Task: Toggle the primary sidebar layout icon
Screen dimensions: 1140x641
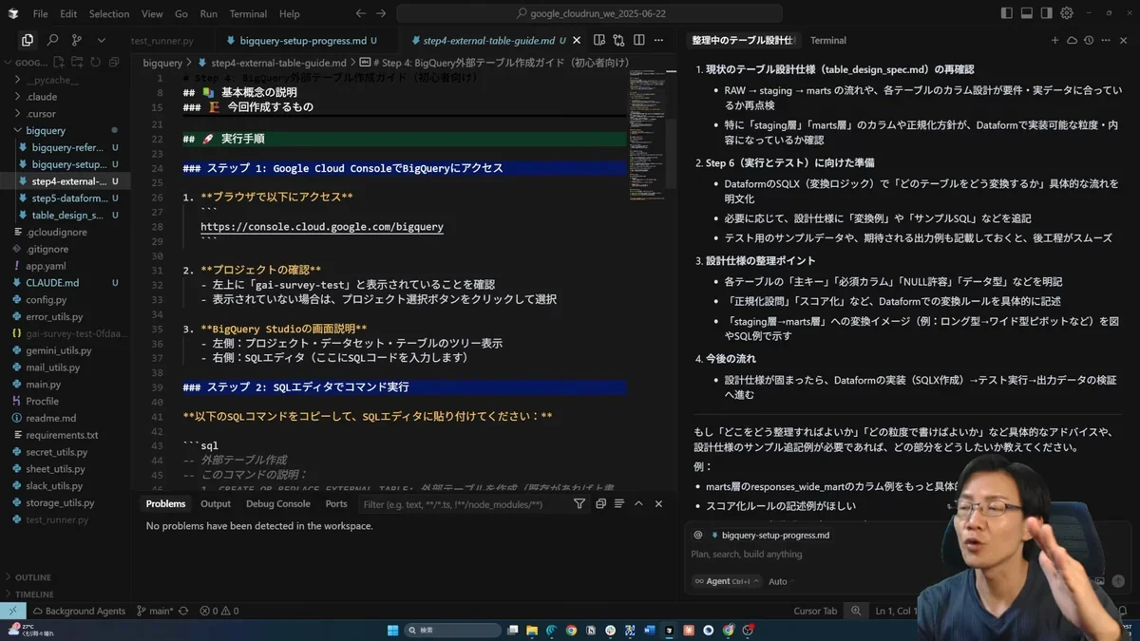Action: pyautogui.click(x=1007, y=13)
